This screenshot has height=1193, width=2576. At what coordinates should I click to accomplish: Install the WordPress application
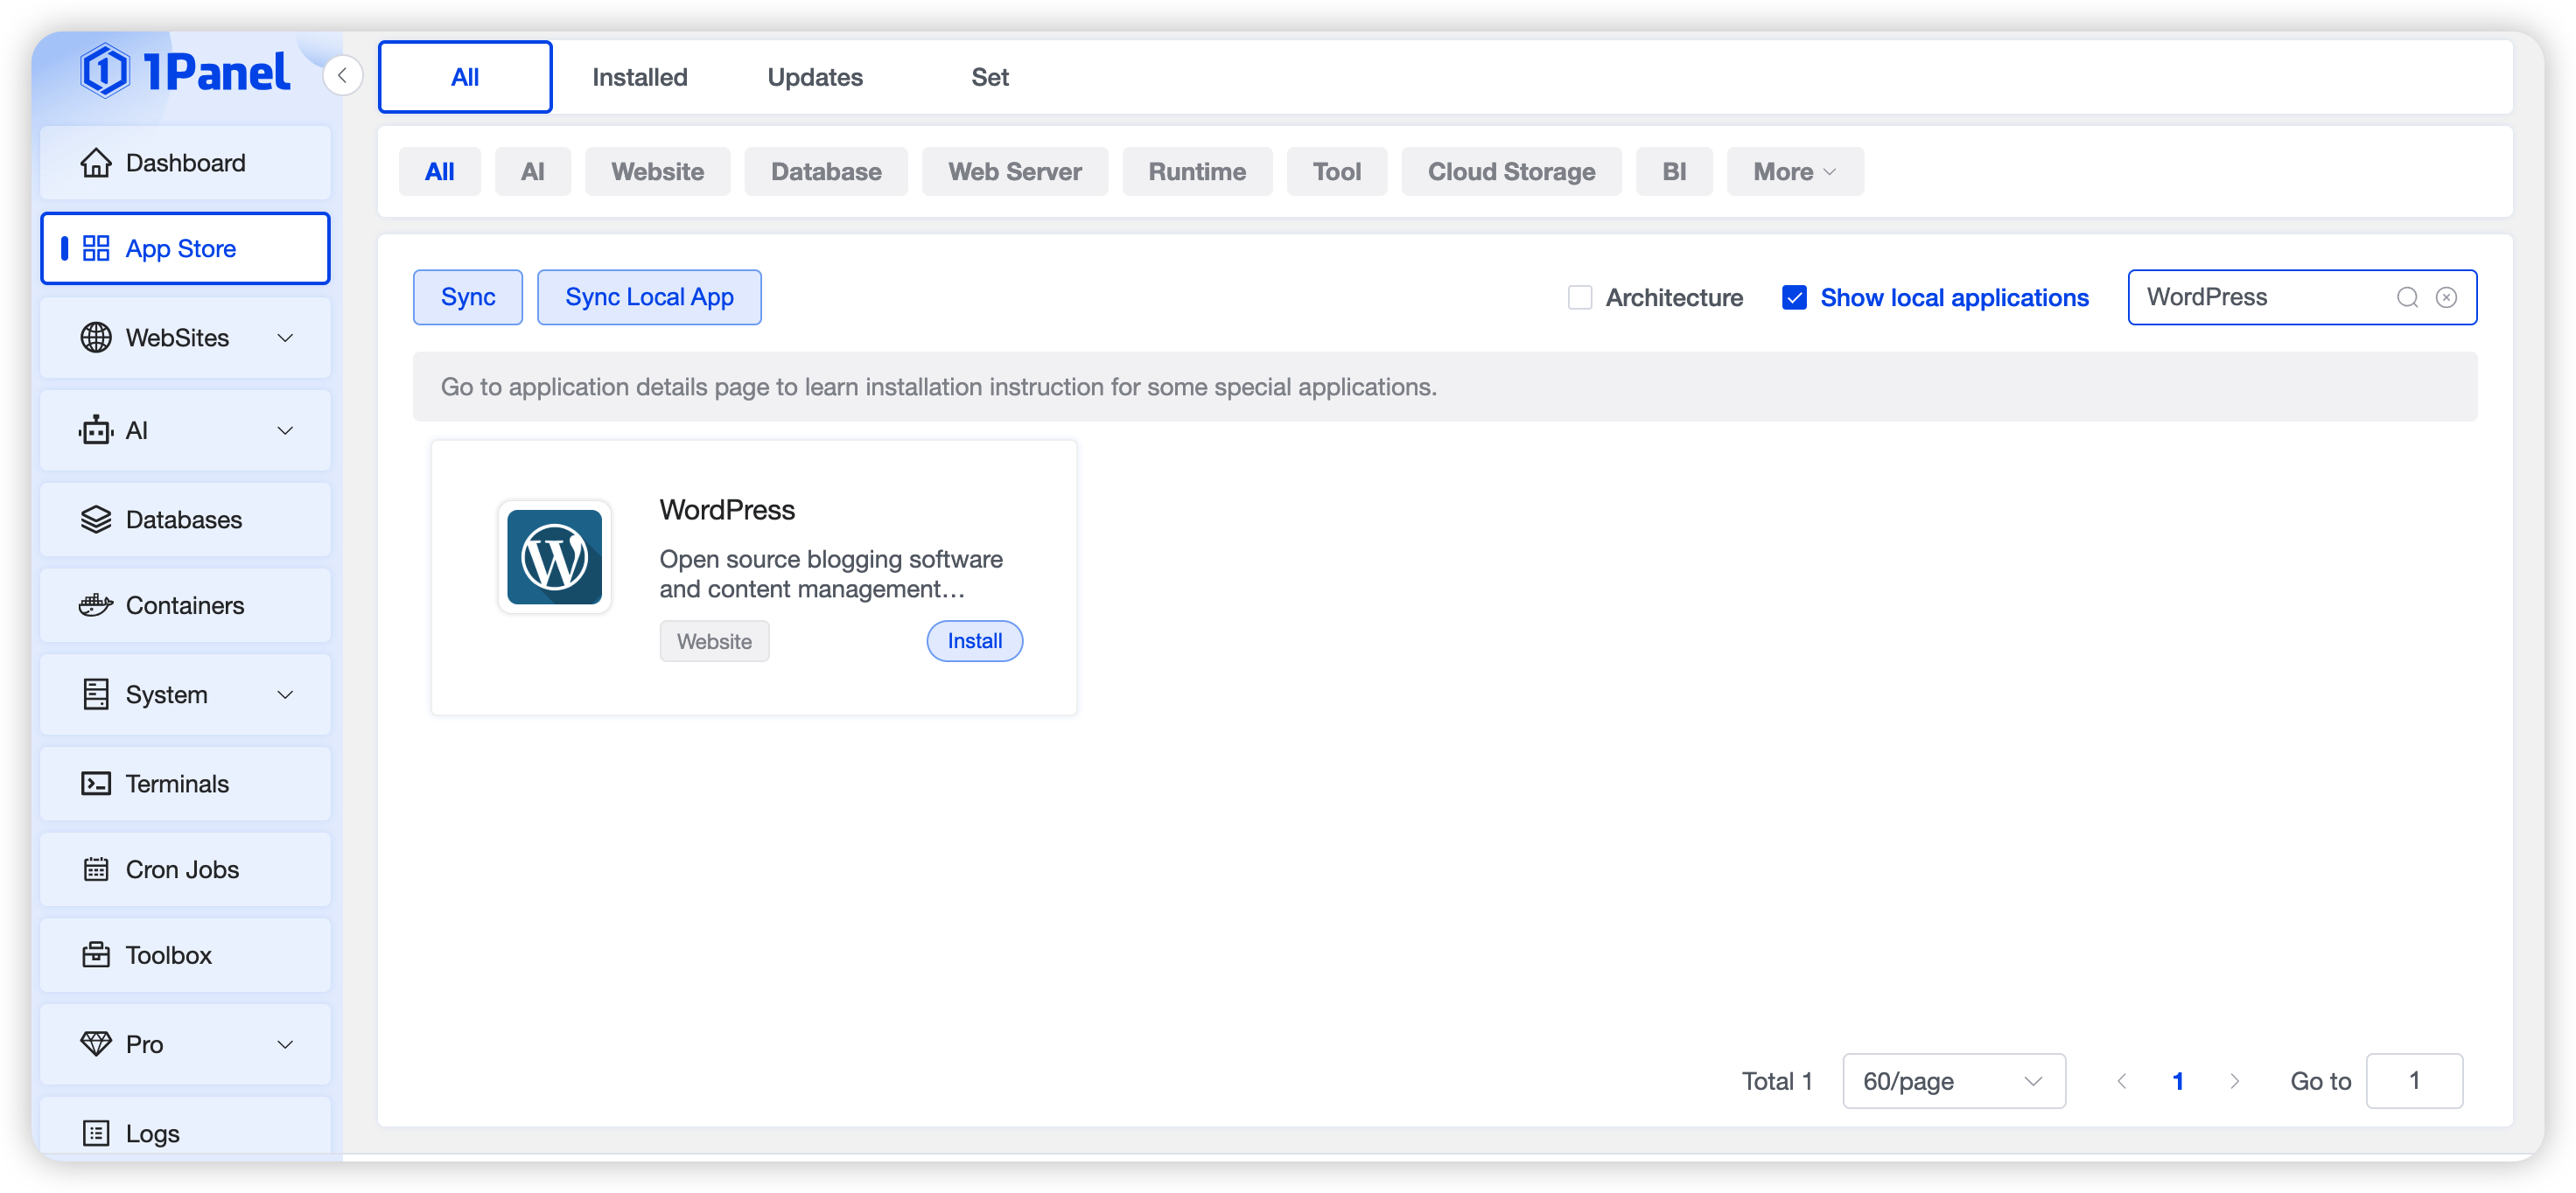click(x=974, y=641)
